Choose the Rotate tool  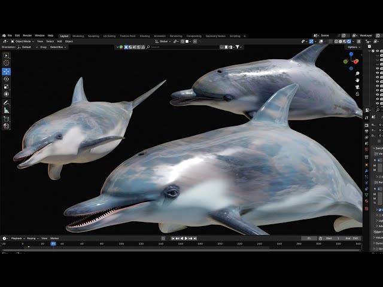[x=6, y=79]
